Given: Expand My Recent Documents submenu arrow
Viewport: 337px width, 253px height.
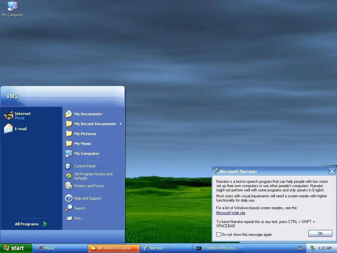Looking at the screenshot, I should point(120,124).
